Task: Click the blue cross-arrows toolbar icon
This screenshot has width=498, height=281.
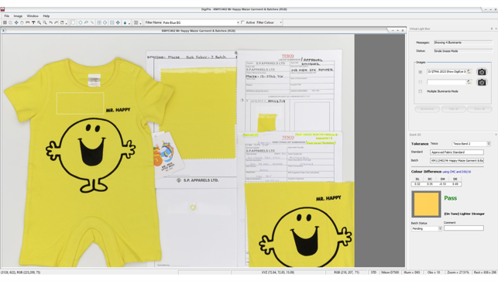Action: 118,22
